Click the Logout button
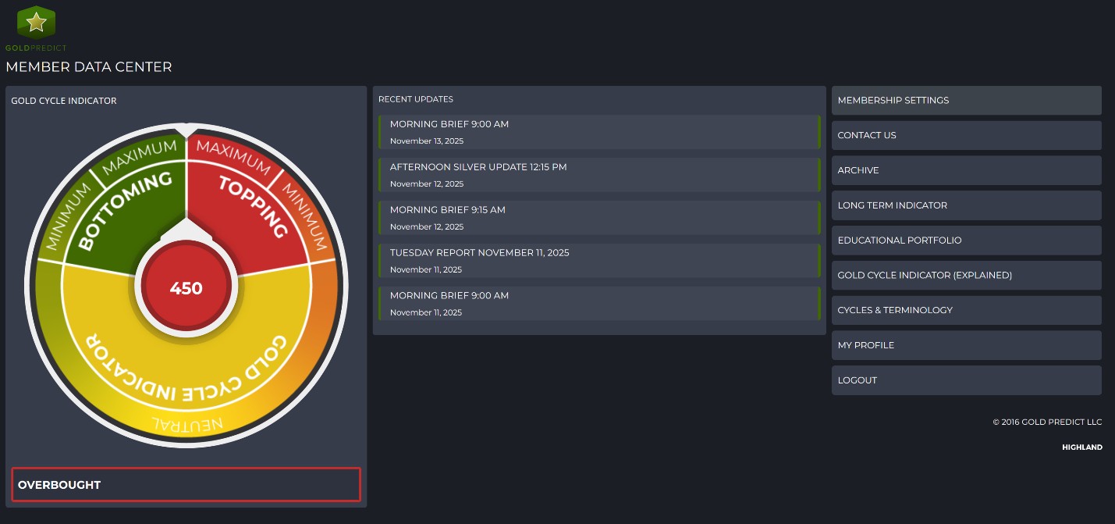 (x=966, y=380)
